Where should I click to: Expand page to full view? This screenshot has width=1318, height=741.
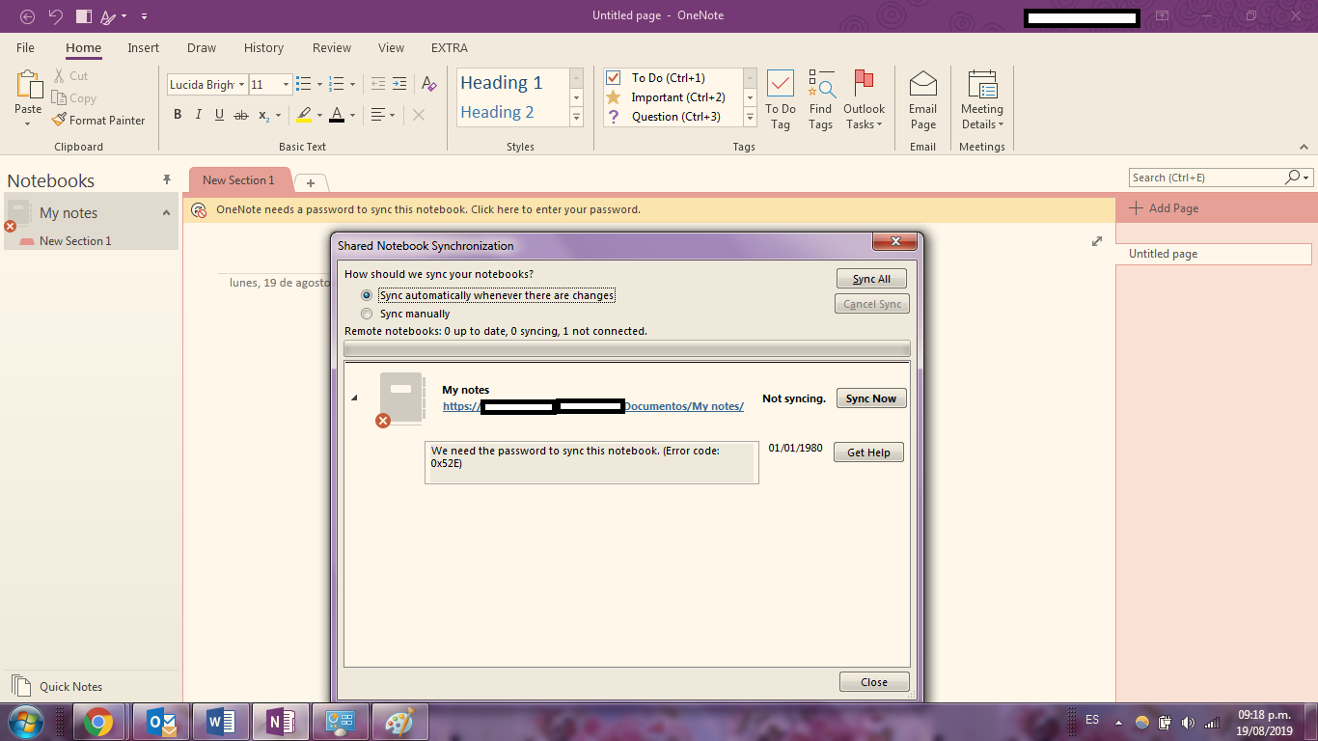tap(1097, 241)
